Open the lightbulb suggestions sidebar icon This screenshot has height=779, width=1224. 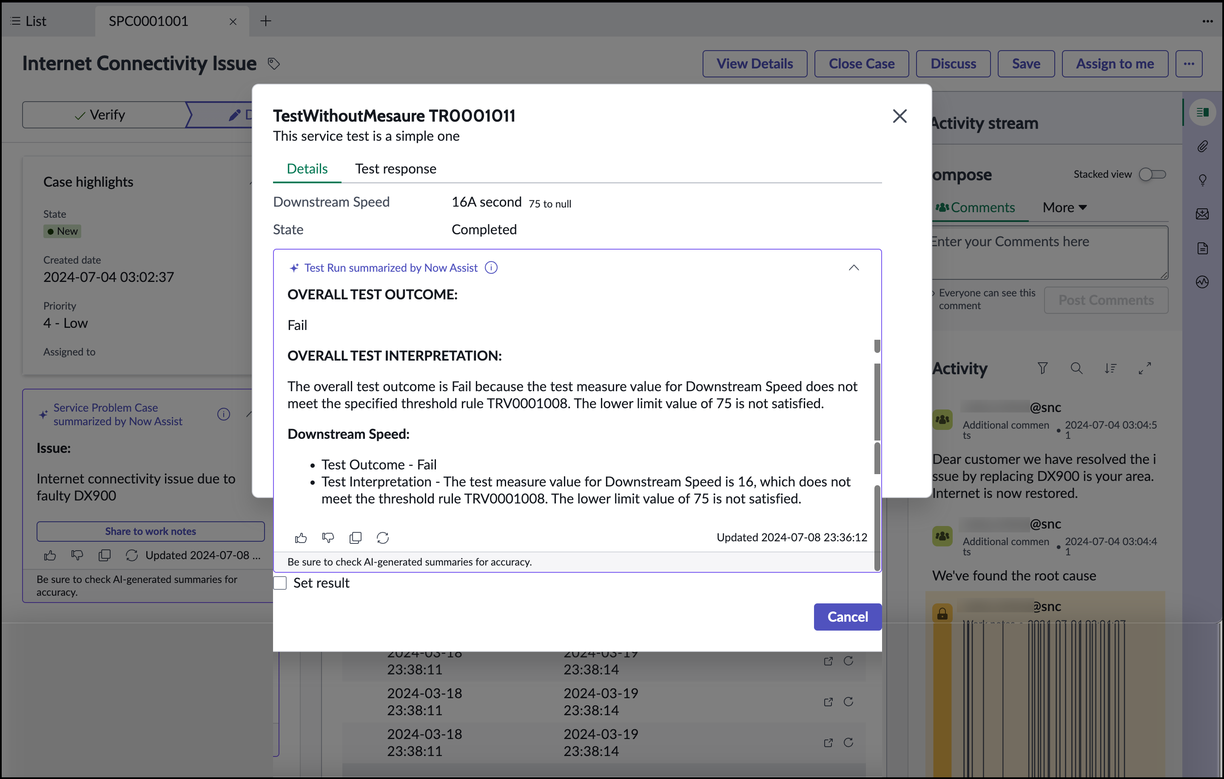pos(1202,180)
